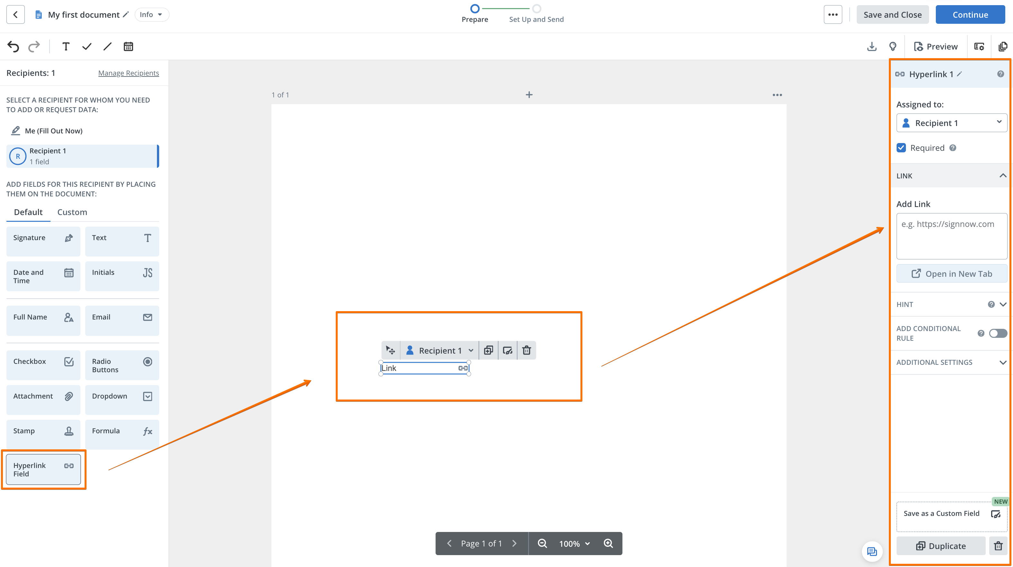Open Assigned to Recipient 1 dropdown
Viewport: 1013px width, 567px height.
[951, 123]
